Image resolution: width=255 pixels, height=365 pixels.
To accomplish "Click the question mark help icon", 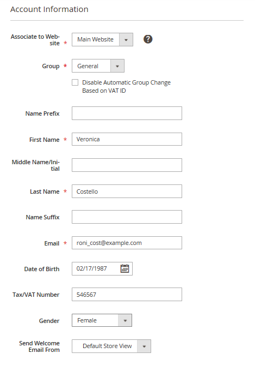I will click(x=148, y=39).
